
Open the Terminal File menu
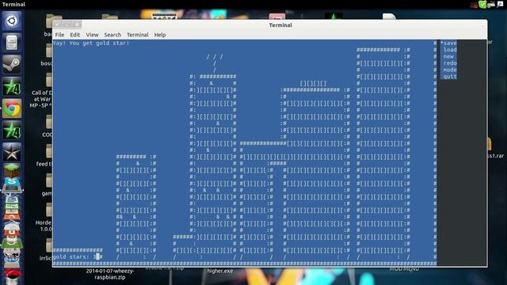click(60, 35)
